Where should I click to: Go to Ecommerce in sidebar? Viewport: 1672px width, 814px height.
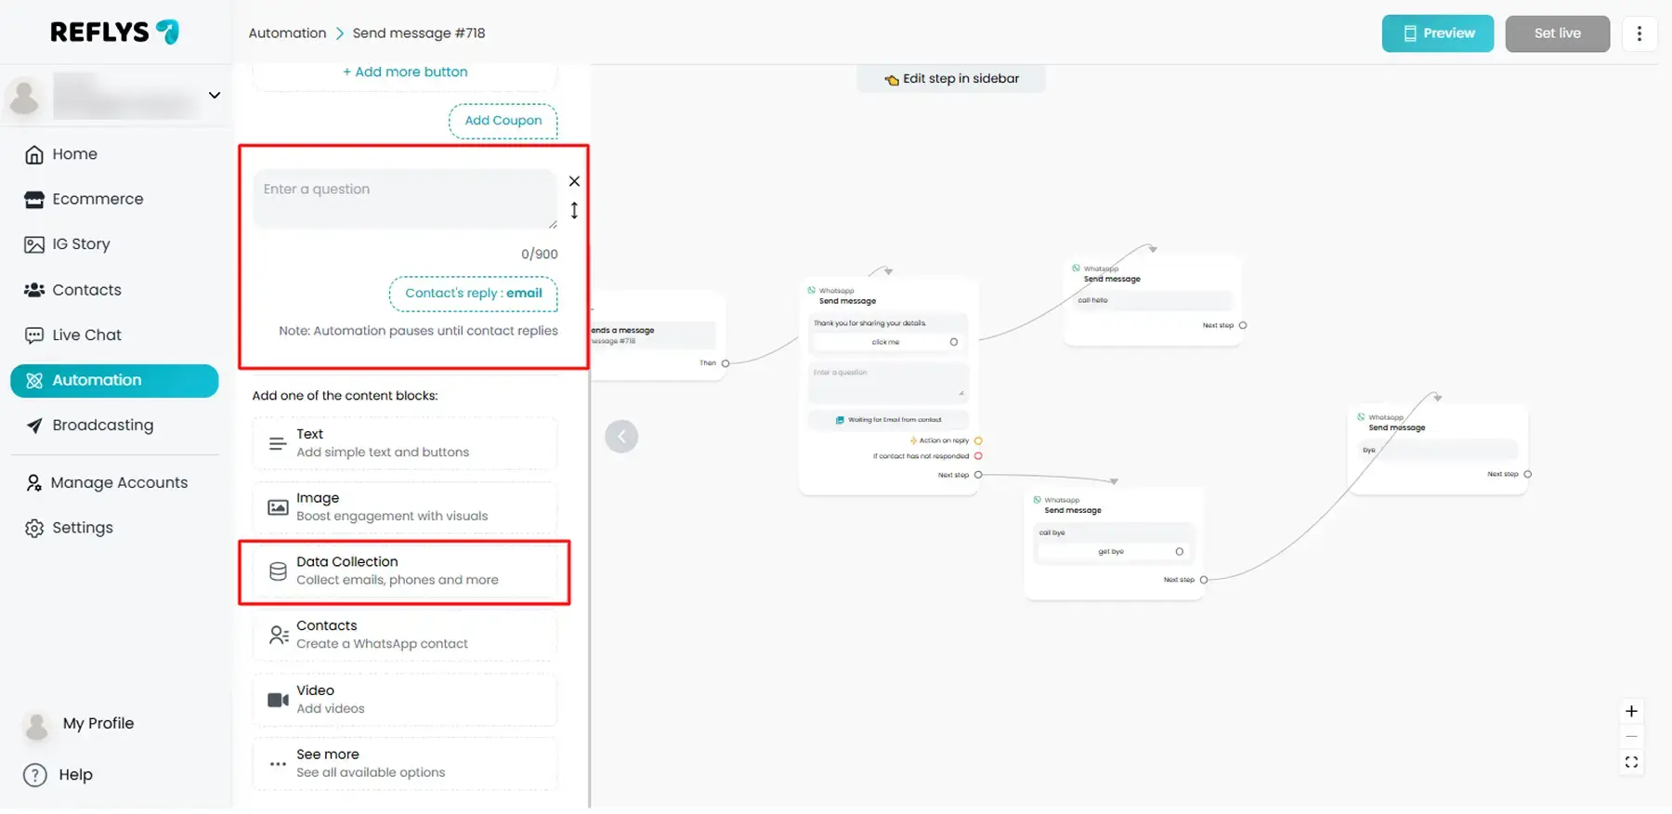(98, 199)
